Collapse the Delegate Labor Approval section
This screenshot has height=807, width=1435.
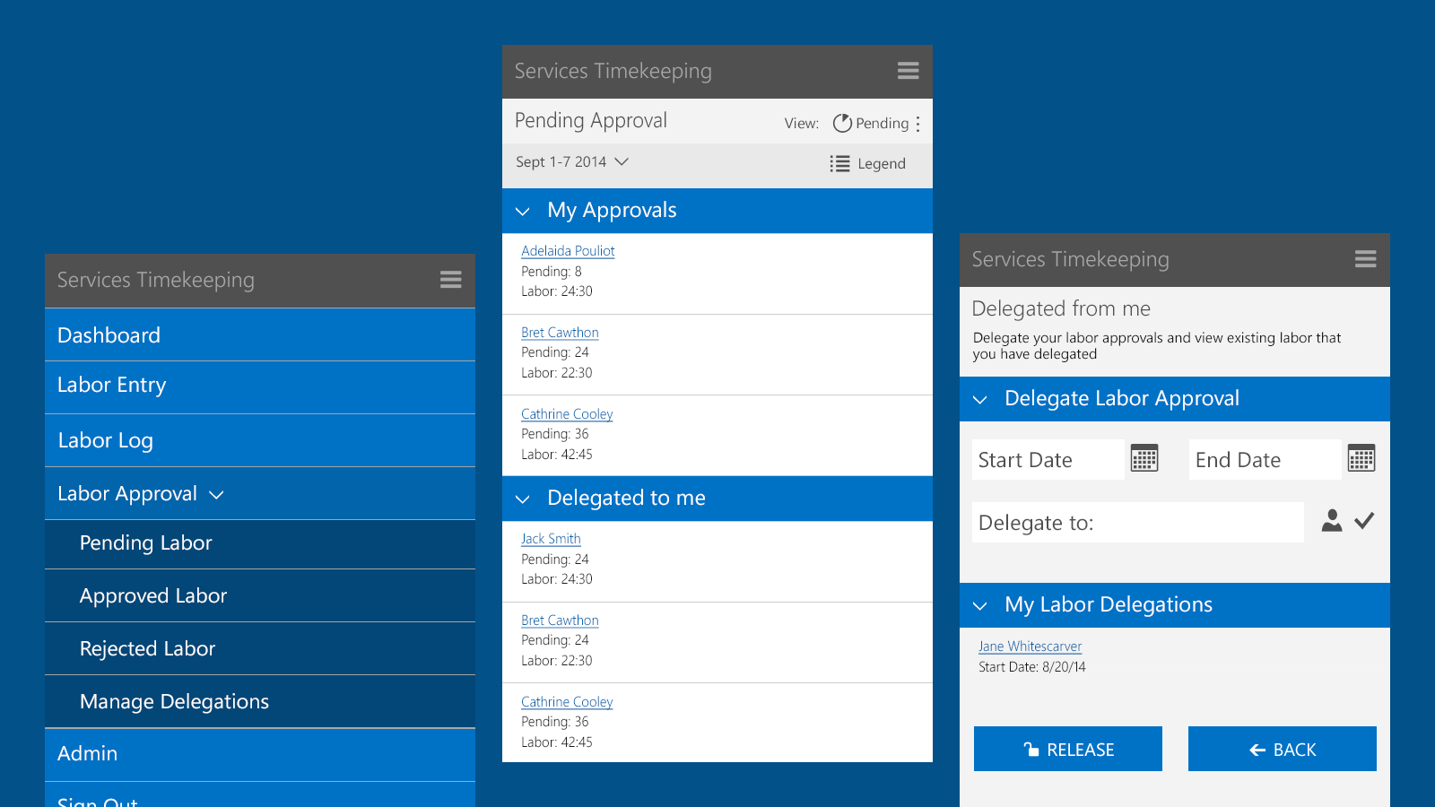click(x=980, y=400)
